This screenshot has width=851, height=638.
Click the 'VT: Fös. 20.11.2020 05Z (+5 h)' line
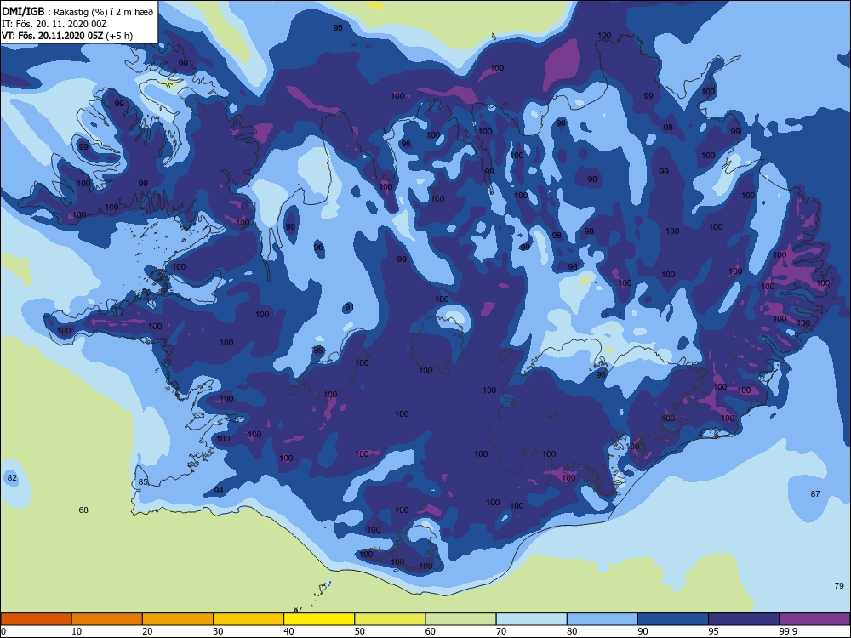[66, 36]
